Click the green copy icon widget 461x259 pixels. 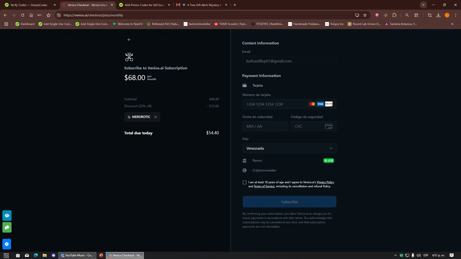7,227
